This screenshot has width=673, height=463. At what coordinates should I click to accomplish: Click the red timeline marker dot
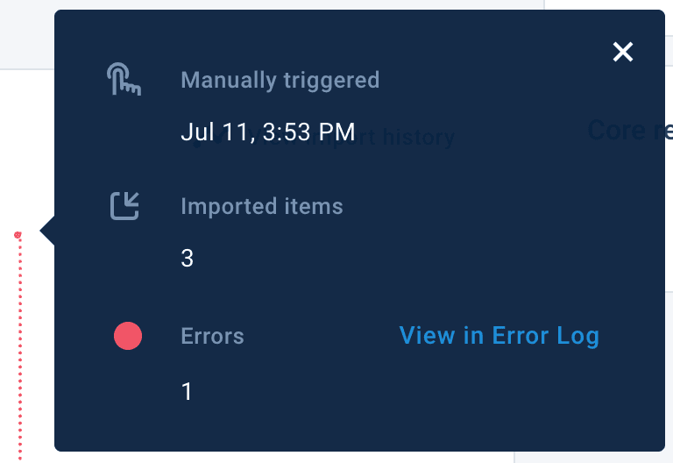tap(18, 235)
